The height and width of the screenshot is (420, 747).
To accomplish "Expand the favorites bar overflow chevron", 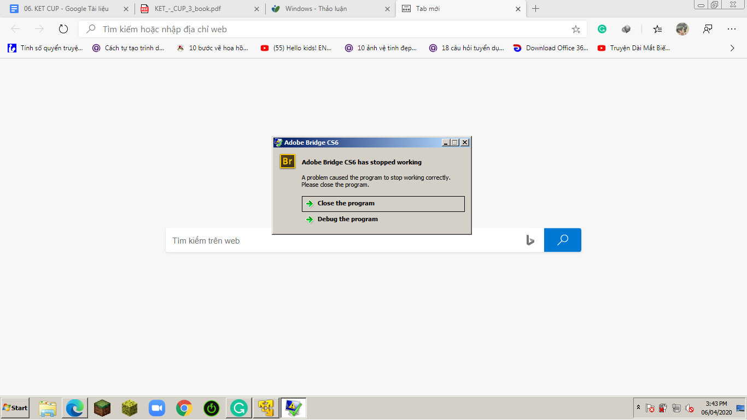I will 733,48.
